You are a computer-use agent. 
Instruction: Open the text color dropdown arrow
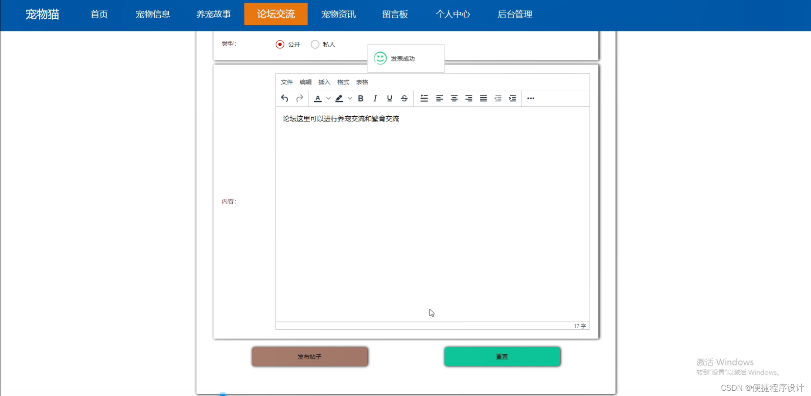329,98
